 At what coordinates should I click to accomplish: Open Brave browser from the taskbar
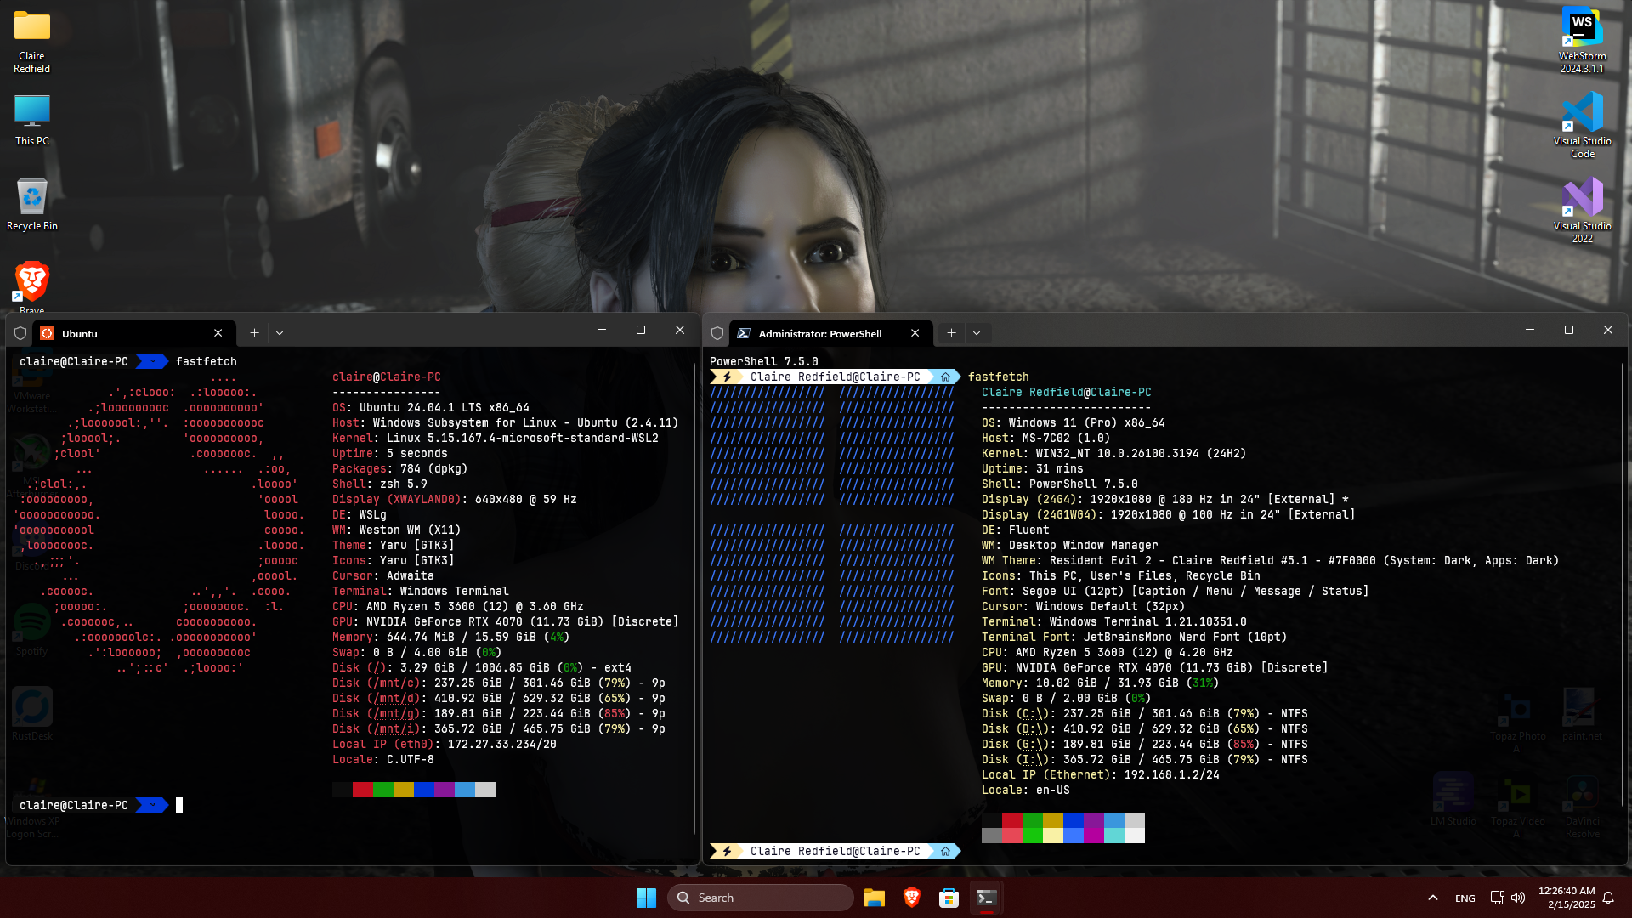point(911,898)
